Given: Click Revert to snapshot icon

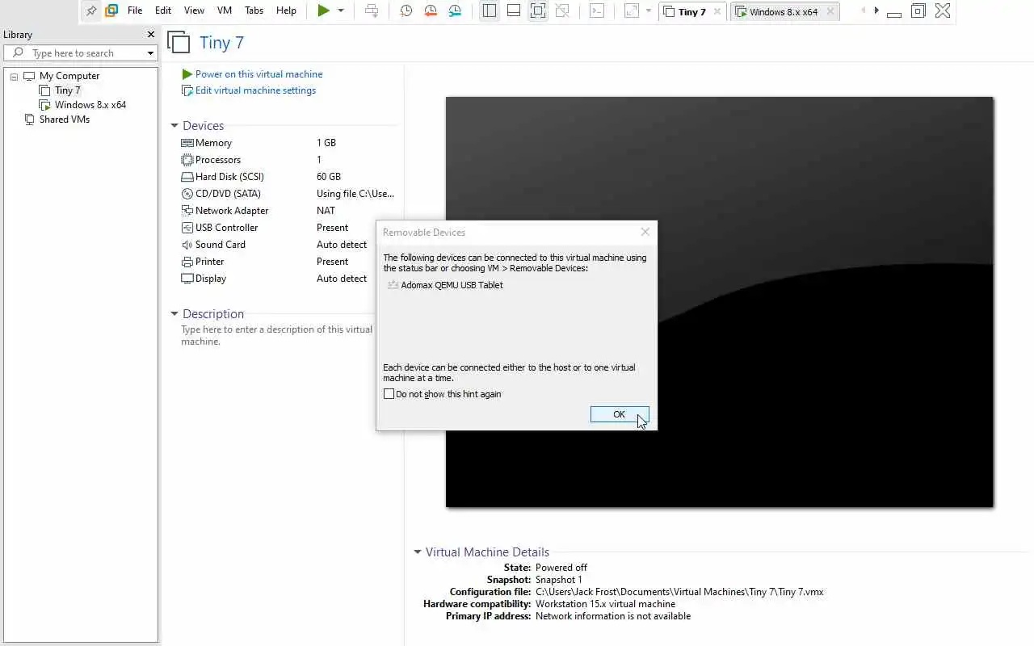Looking at the screenshot, I should pyautogui.click(x=431, y=10).
